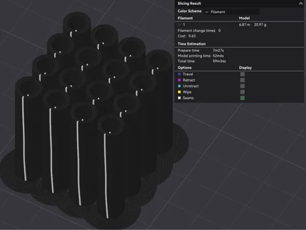Click Total time value 59m34s
This screenshot has height=230, width=306.
(x=219, y=61)
